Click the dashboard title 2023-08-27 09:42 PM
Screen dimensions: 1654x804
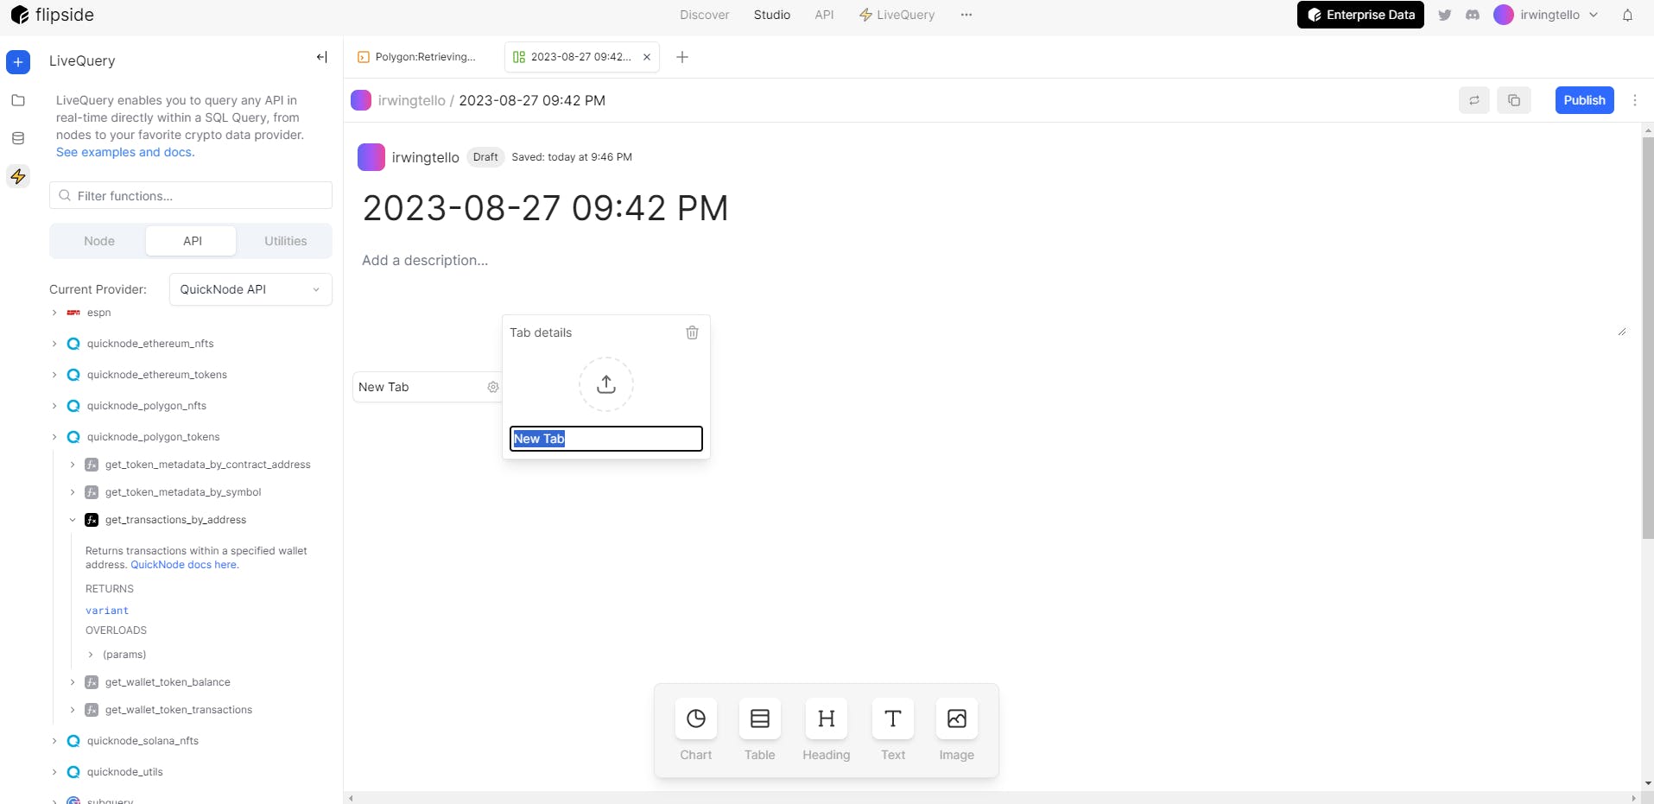(x=545, y=208)
